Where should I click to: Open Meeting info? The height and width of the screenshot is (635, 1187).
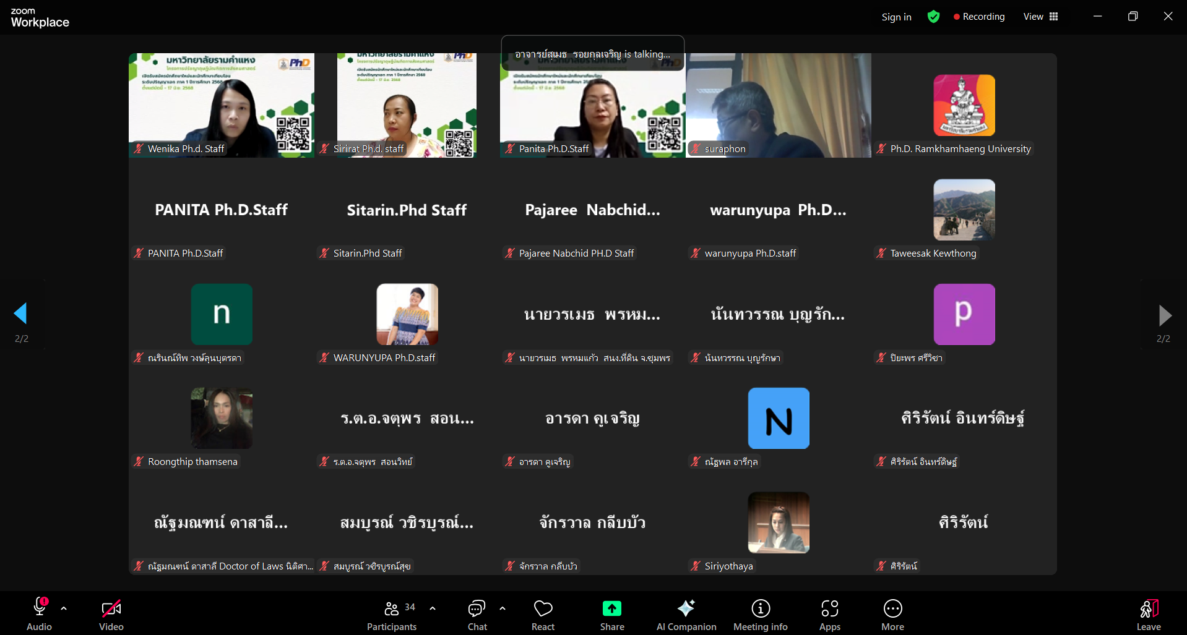[761, 613]
